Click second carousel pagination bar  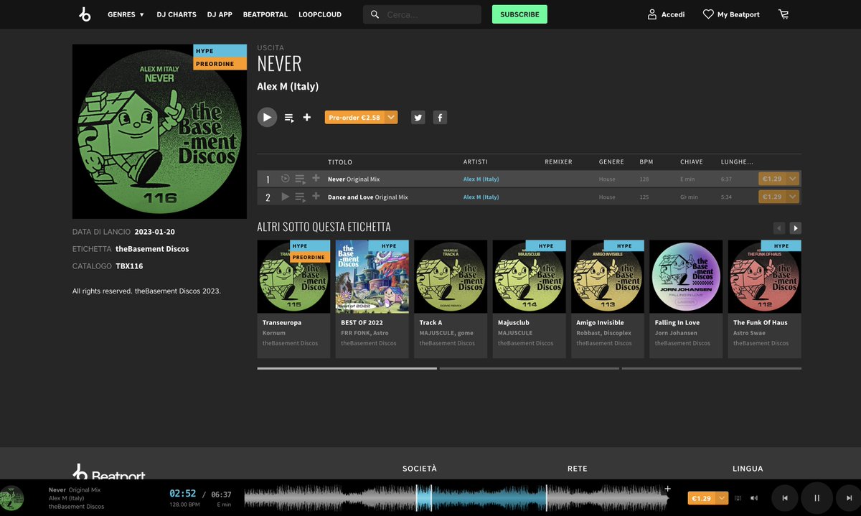[530, 368]
